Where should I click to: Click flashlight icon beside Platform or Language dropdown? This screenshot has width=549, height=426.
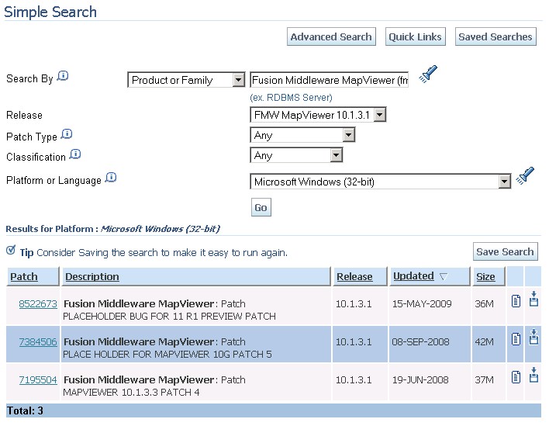(x=526, y=175)
